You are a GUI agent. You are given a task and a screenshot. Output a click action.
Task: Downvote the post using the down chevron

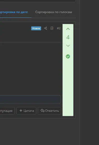pyautogui.click(x=68, y=45)
